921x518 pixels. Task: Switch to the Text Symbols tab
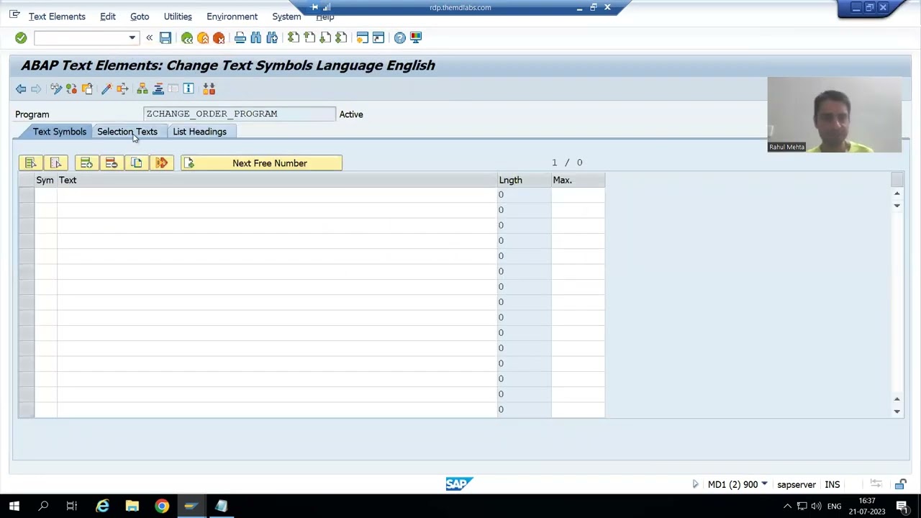point(59,132)
